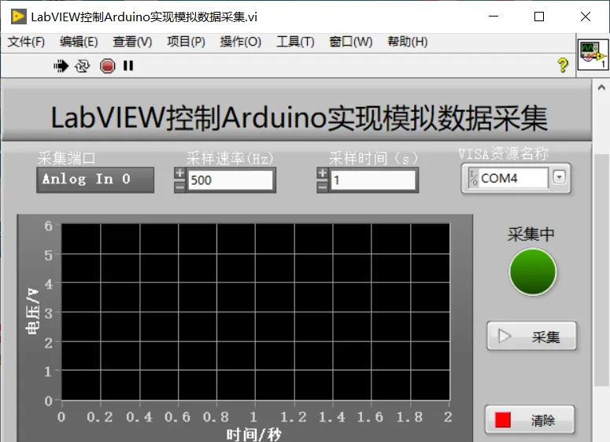Image resolution: width=610 pixels, height=442 pixels.
Task: Open the 编辑(E) menu
Action: 79,42
